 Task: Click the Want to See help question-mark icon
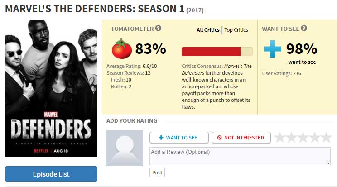pos(304,28)
